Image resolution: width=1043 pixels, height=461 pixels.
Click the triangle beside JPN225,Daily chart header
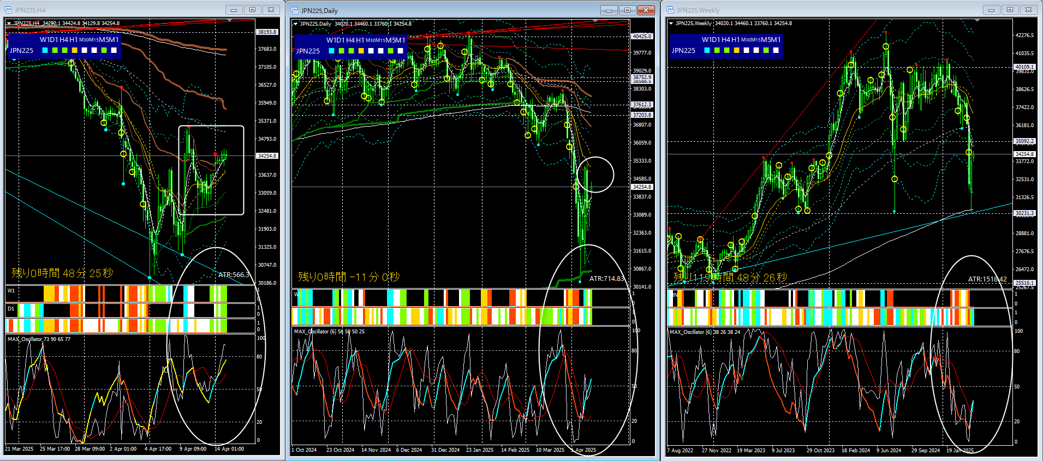(295, 24)
